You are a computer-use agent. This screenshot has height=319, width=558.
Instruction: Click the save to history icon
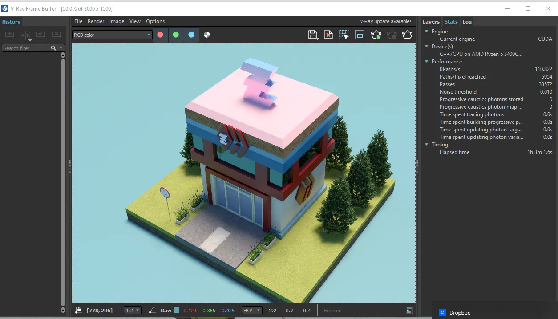[10, 35]
